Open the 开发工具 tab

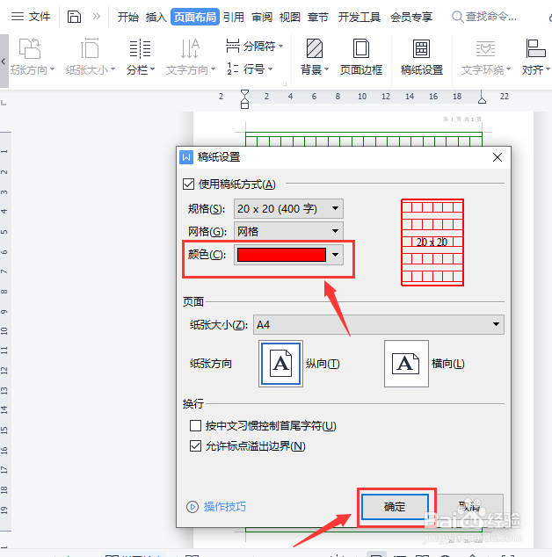click(359, 17)
